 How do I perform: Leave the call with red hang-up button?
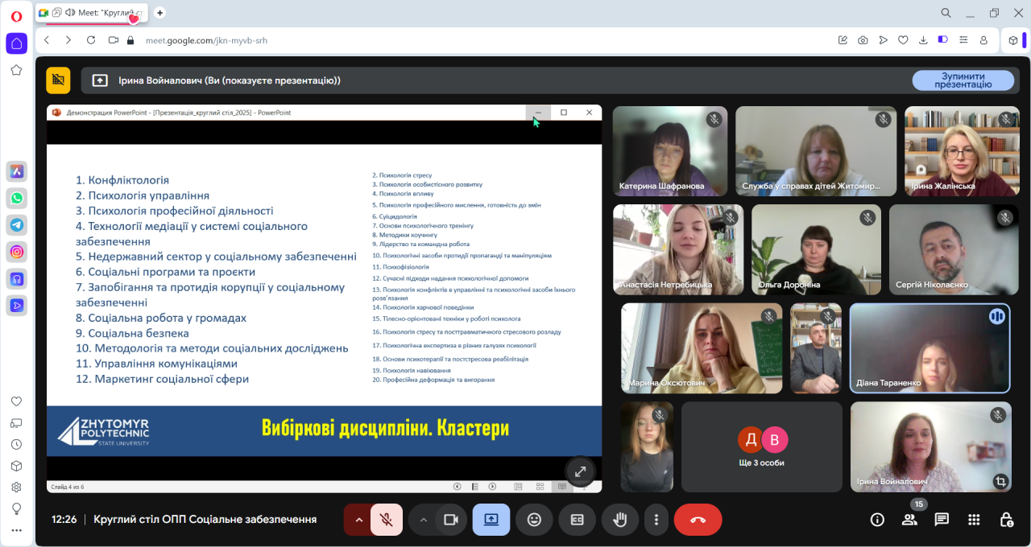[x=698, y=520]
